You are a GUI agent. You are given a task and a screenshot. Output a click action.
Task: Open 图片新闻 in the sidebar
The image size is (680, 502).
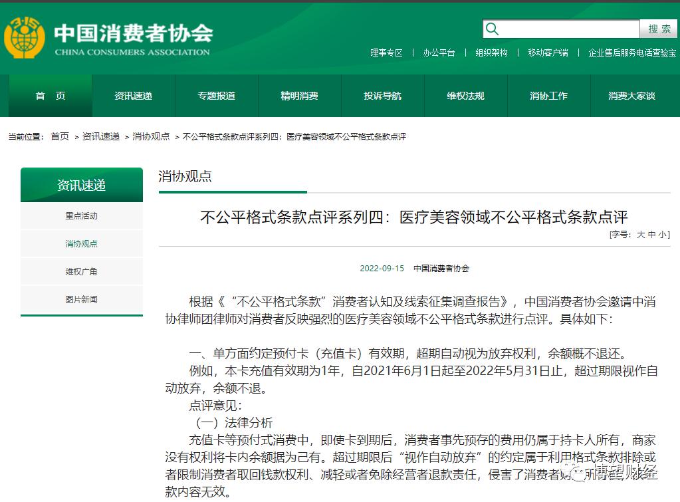click(81, 299)
